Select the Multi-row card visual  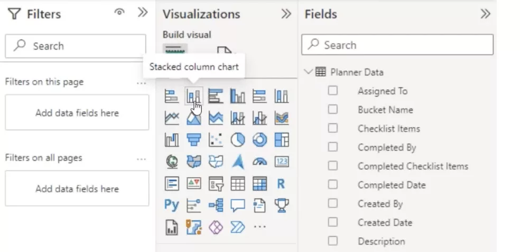[x=172, y=183]
